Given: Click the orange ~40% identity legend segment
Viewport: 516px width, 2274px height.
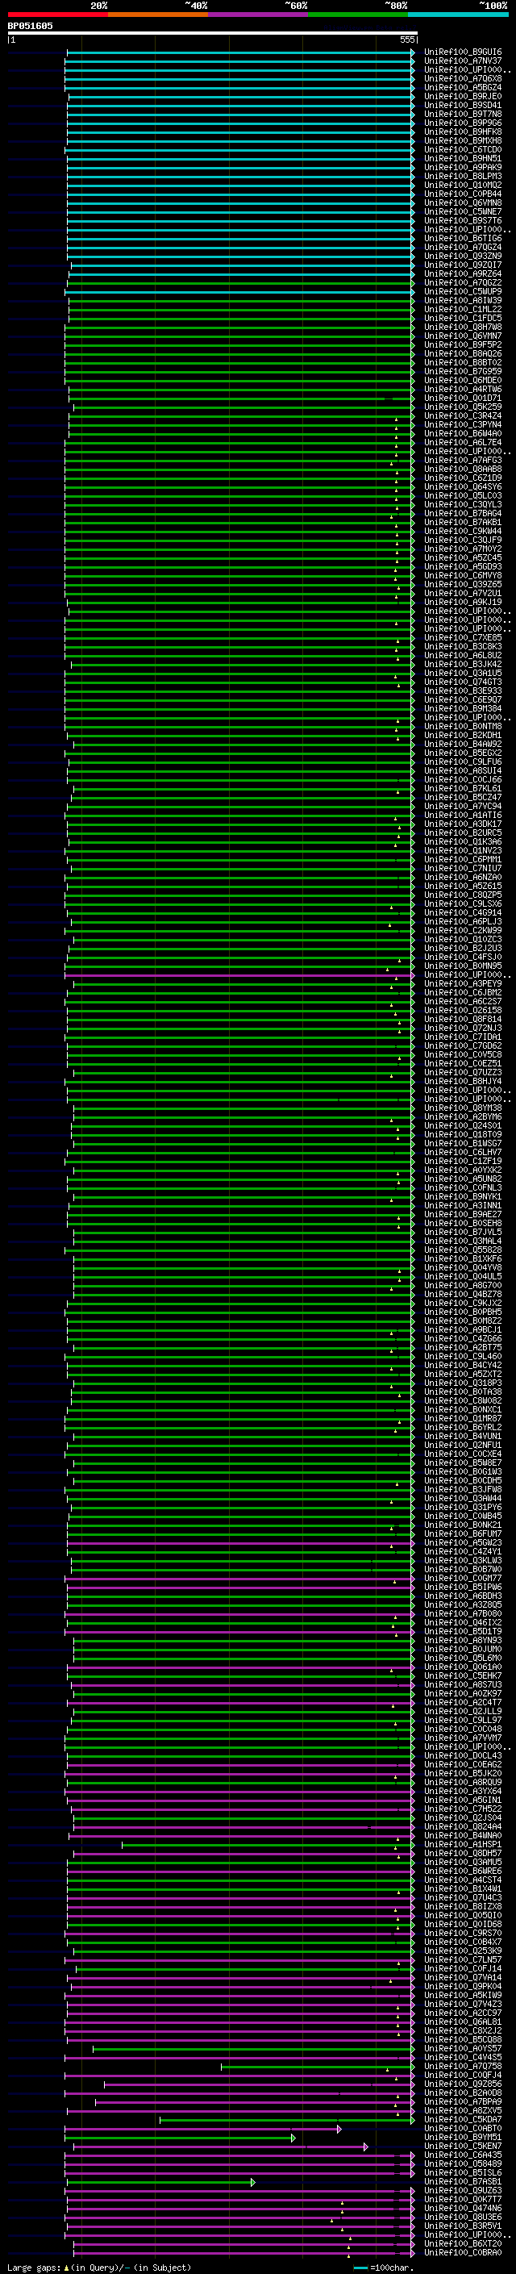Looking at the screenshot, I should (x=158, y=15).
